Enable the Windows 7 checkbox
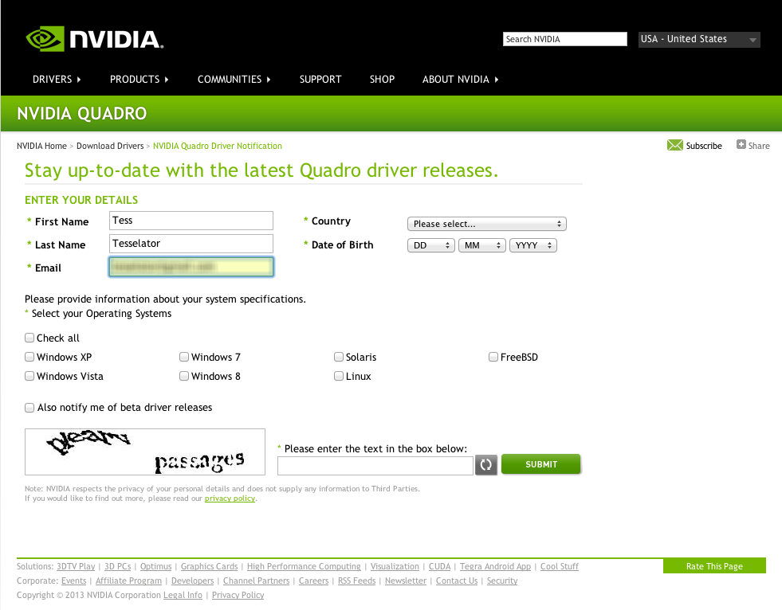This screenshot has height=610, width=782. (184, 357)
